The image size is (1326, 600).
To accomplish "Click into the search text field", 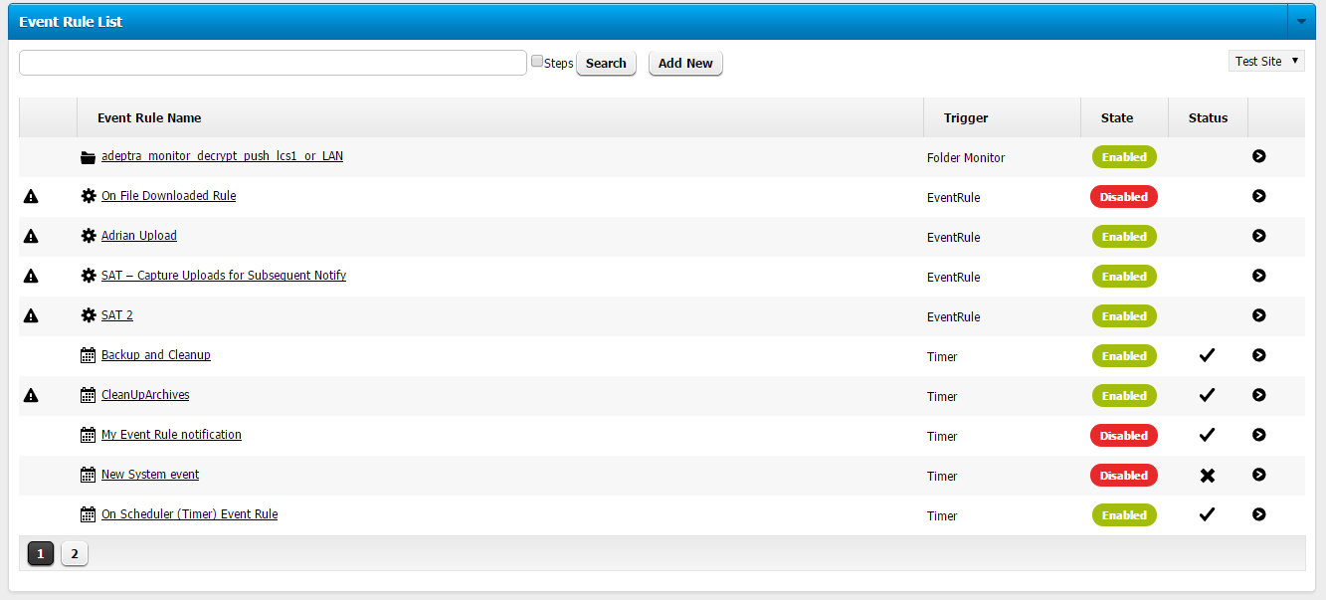I will [x=273, y=63].
